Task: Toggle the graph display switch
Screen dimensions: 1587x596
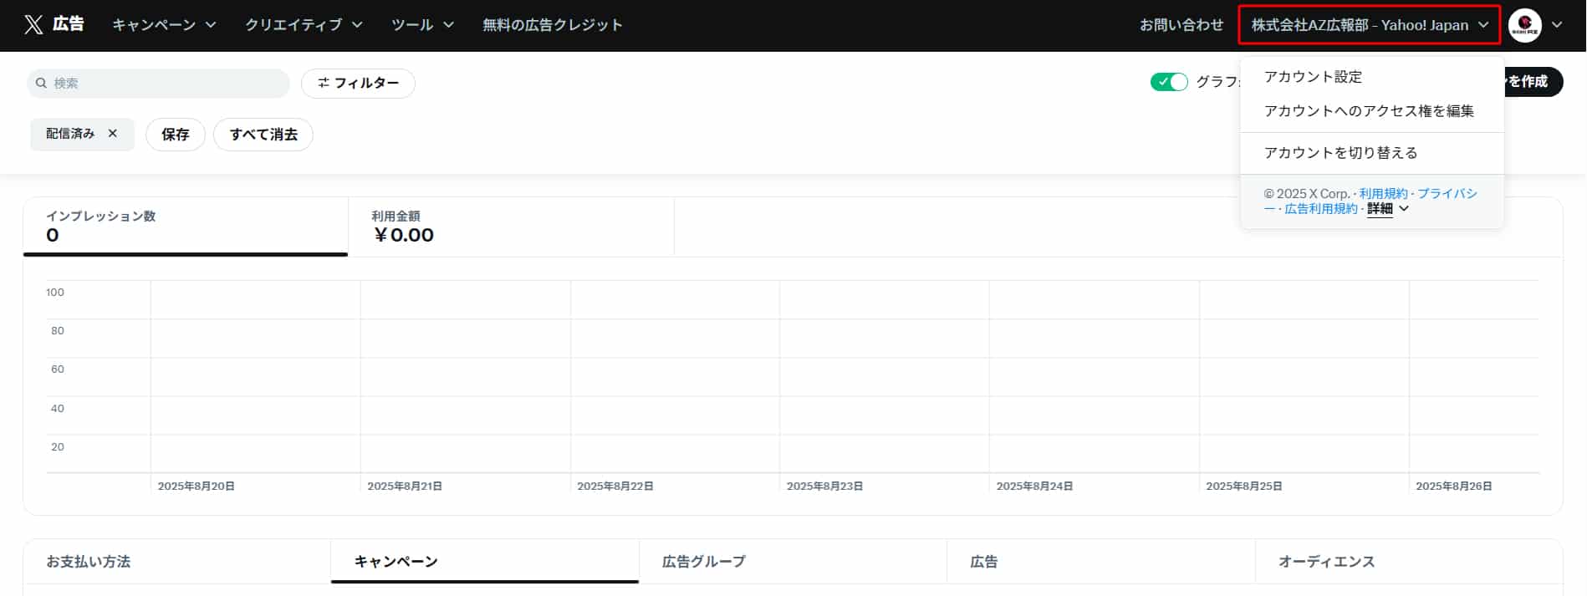Action: click(x=1168, y=82)
